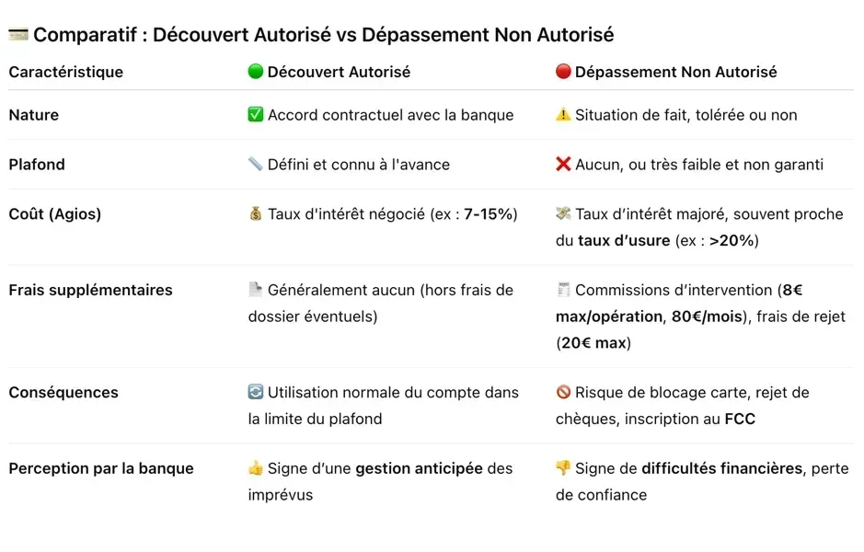Click the yellow warning triangle emoji
The height and width of the screenshot is (552, 864).
[563, 115]
